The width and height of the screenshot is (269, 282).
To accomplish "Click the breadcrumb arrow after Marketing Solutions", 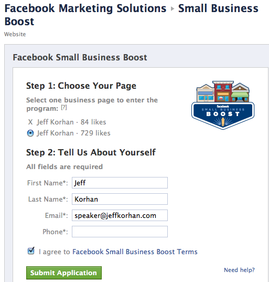I will tap(173, 8).
